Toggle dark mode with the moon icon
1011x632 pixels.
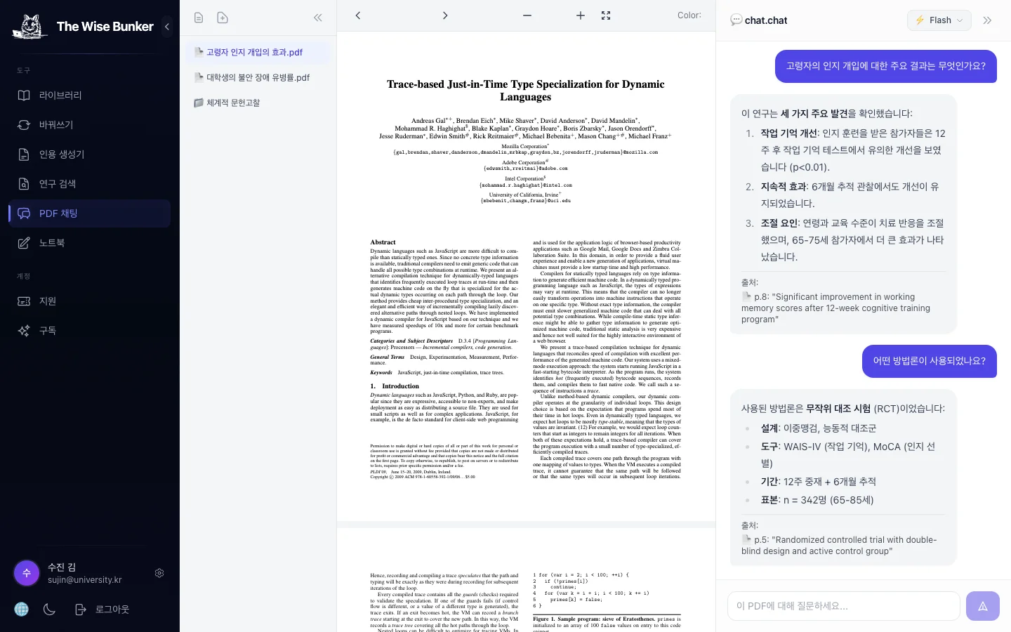49,610
